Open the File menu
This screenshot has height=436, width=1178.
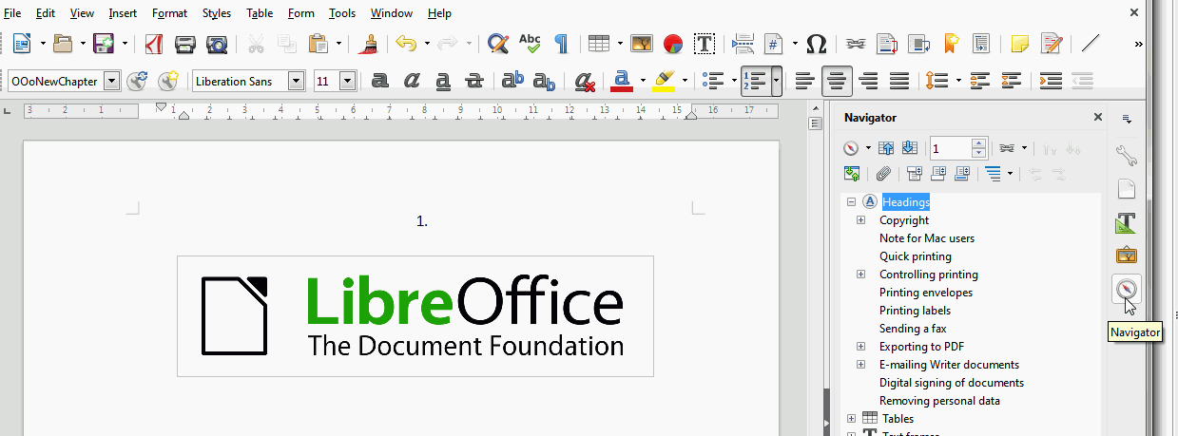click(x=13, y=13)
